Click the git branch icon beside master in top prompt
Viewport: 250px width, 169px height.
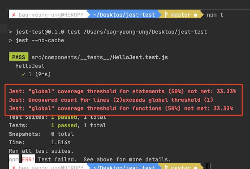(x=166, y=15)
